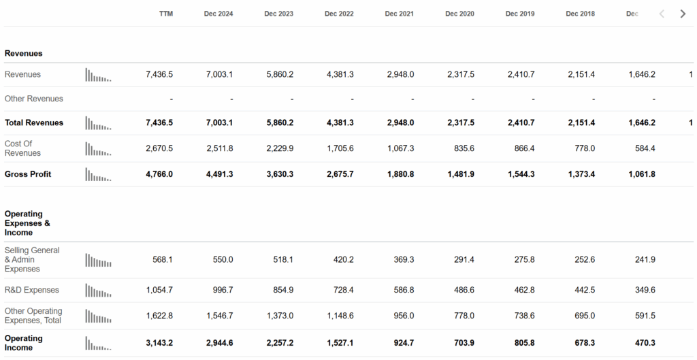Click TTM Operating Income value 3,143.2
Image resolution: width=697 pixels, height=360 pixels.
point(159,343)
